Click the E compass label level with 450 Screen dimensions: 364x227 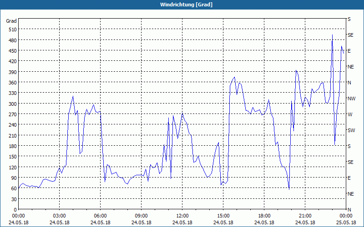click(x=349, y=51)
